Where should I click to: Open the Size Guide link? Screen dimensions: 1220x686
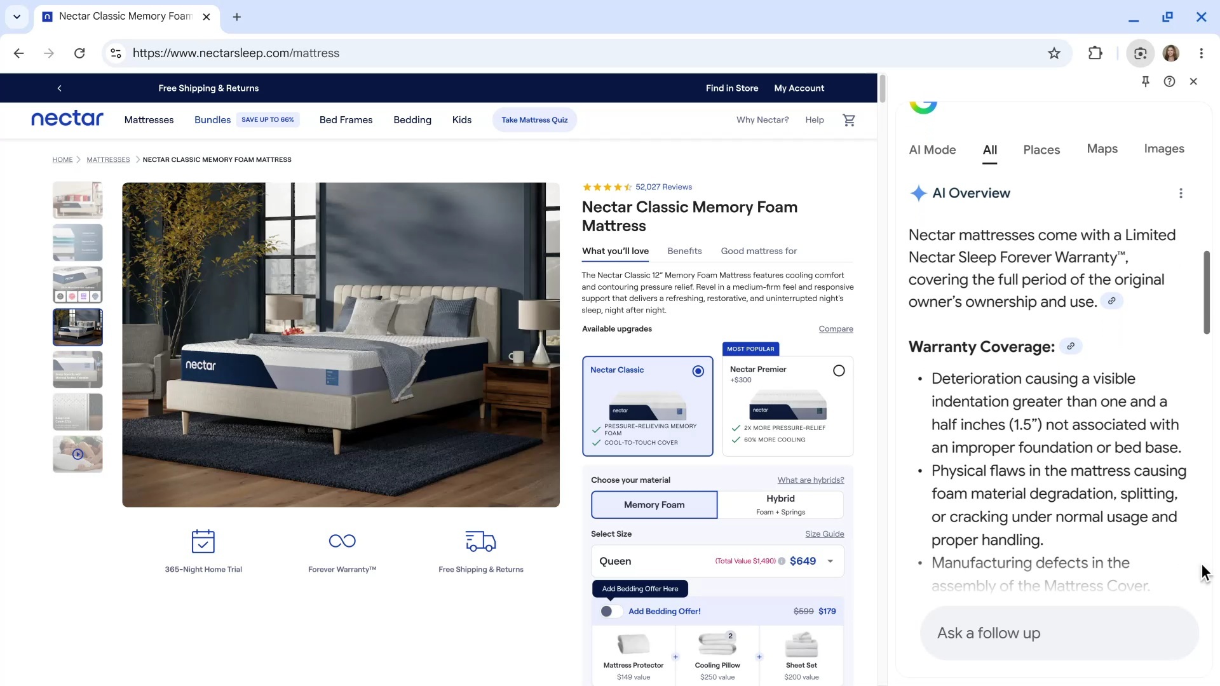click(x=824, y=534)
